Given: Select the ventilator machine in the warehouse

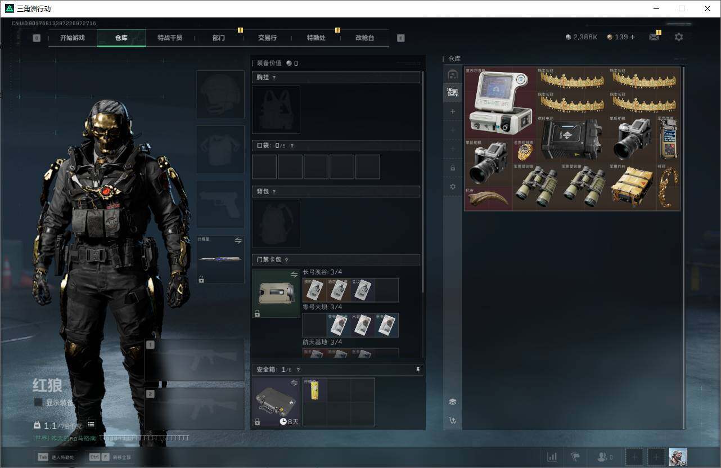Looking at the screenshot, I should [x=501, y=103].
